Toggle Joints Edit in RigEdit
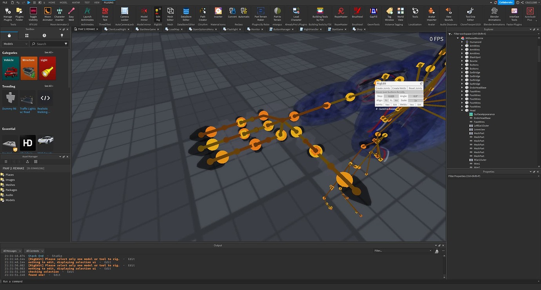 click(395, 105)
